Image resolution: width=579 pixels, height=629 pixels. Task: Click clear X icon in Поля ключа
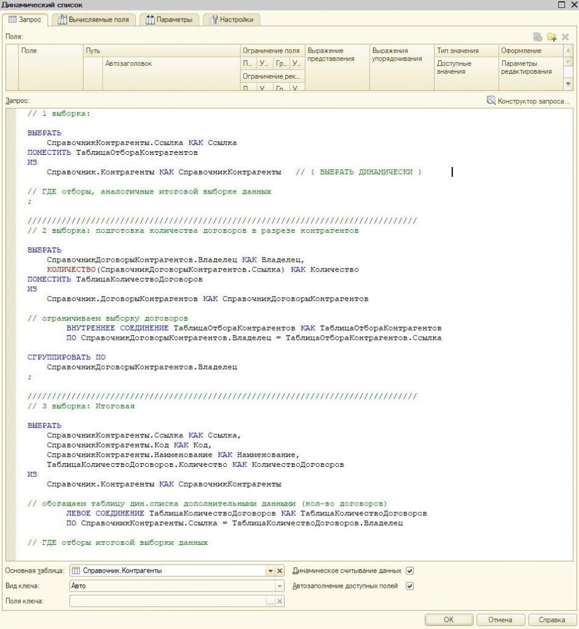tap(280, 601)
